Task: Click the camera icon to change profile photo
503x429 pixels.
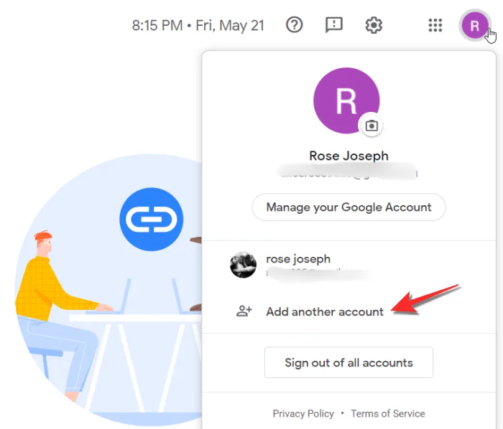Action: click(371, 125)
